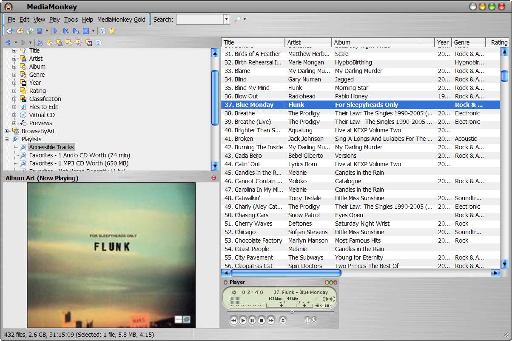Expand the Genre tree node
This screenshot has height=341, width=512.
(x=14, y=74)
